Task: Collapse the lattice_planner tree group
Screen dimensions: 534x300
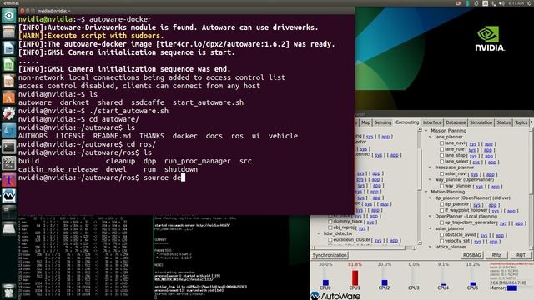Action: [431, 247]
